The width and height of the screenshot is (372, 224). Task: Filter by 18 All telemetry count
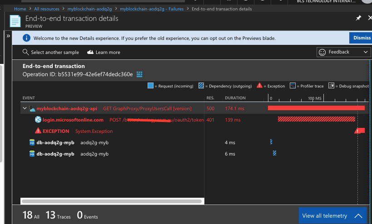pyautogui.click(x=31, y=215)
